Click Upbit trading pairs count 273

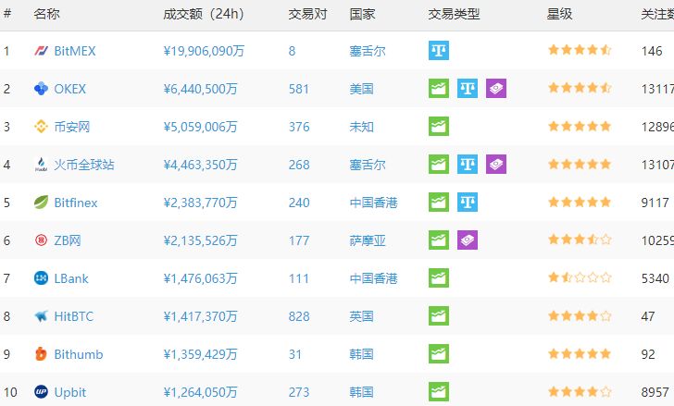[x=299, y=392]
